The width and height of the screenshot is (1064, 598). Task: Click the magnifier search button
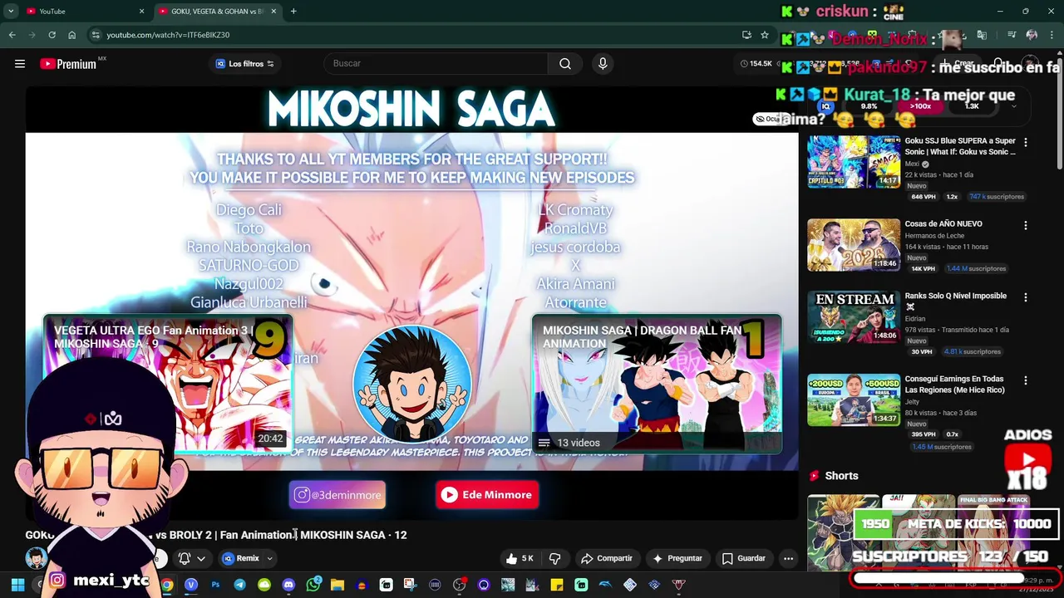coord(565,64)
